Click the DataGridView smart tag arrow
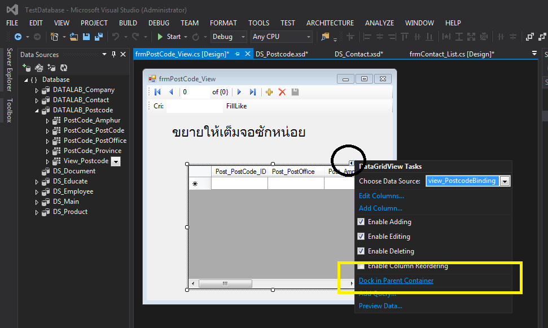Viewport: 548px width, 328px height. (x=351, y=163)
